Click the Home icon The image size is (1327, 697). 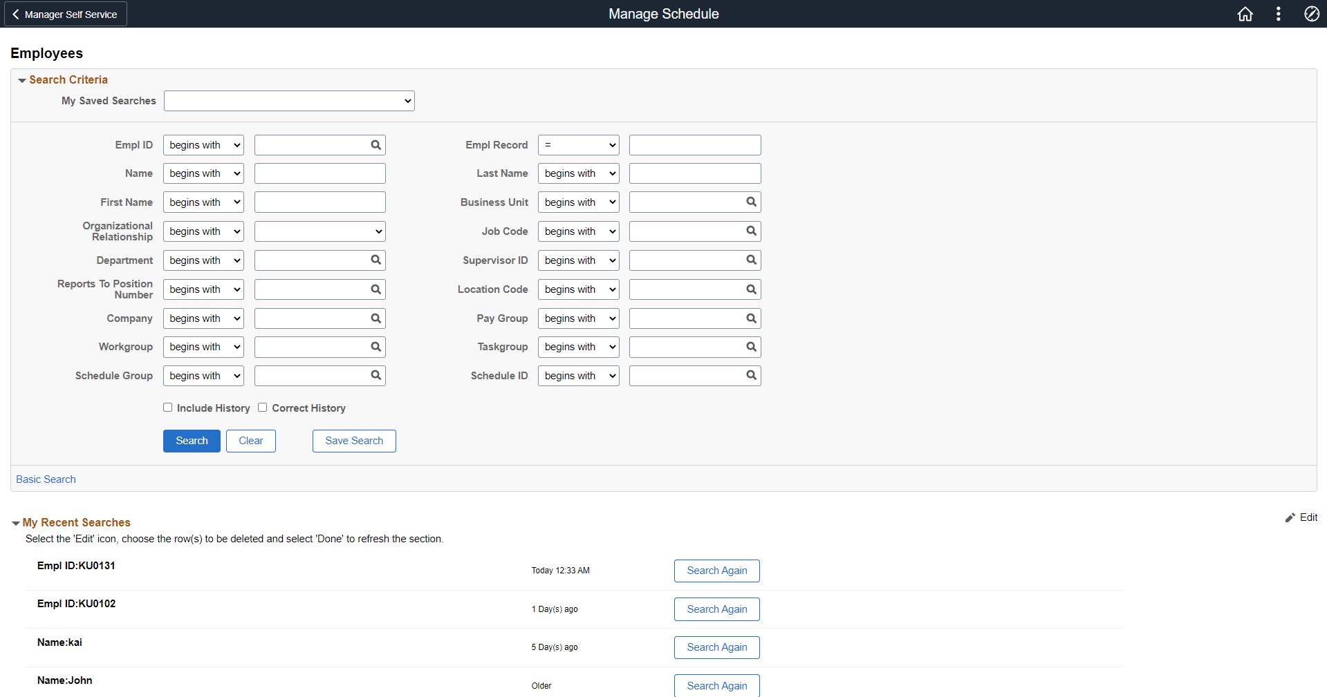1245,14
